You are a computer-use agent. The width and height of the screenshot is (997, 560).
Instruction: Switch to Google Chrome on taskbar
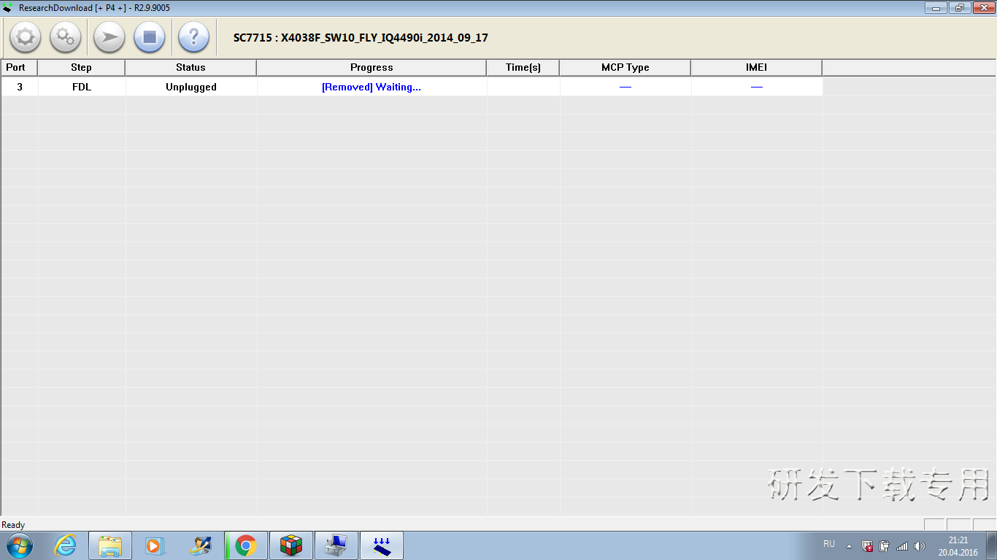click(245, 545)
